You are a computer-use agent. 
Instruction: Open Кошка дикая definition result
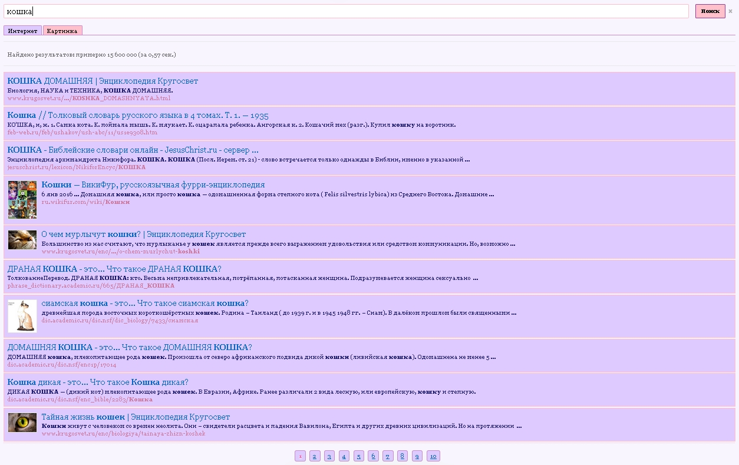(98, 382)
